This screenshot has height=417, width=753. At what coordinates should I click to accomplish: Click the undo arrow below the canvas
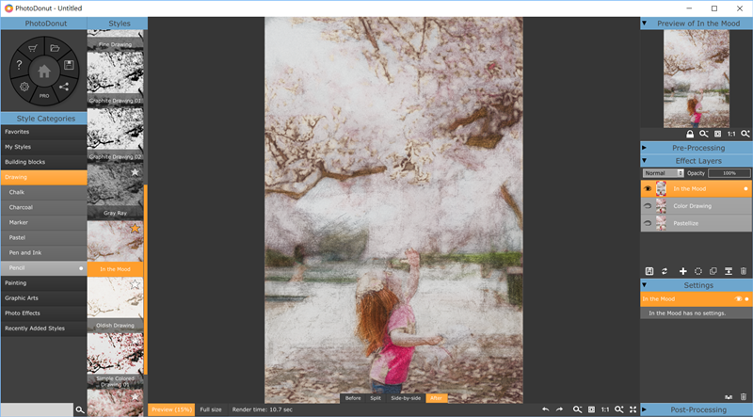546,409
